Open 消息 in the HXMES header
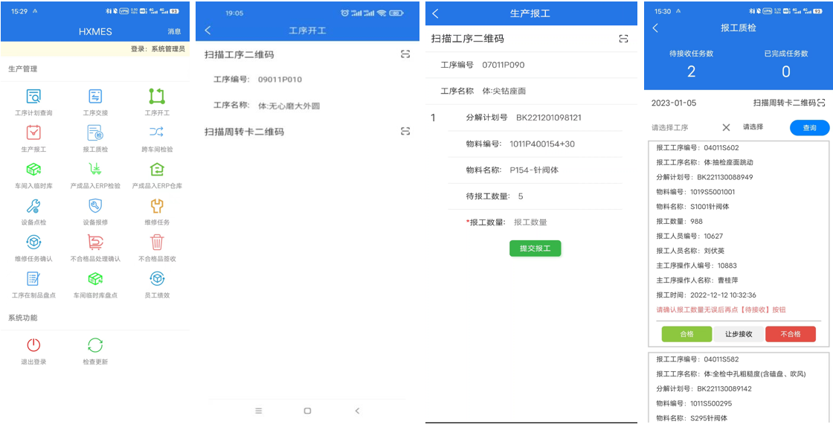Image resolution: width=833 pixels, height=427 pixels. (x=174, y=32)
